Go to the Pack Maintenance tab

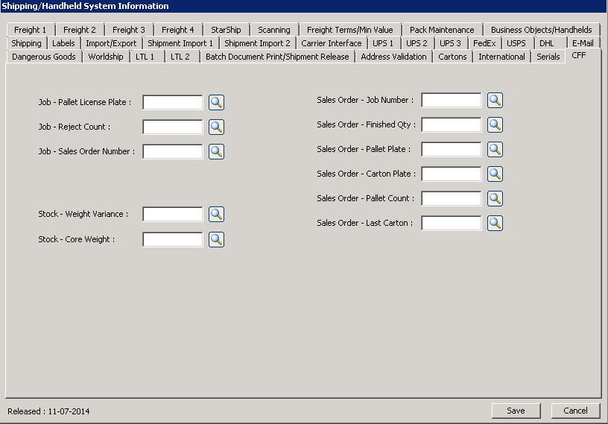(x=442, y=30)
